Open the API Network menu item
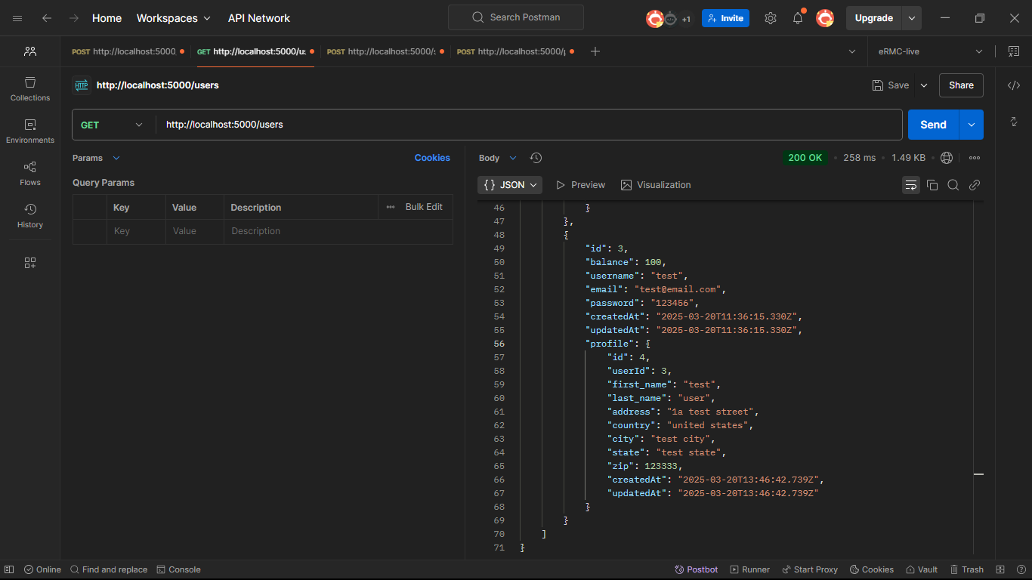The height and width of the screenshot is (580, 1032). pyautogui.click(x=259, y=18)
